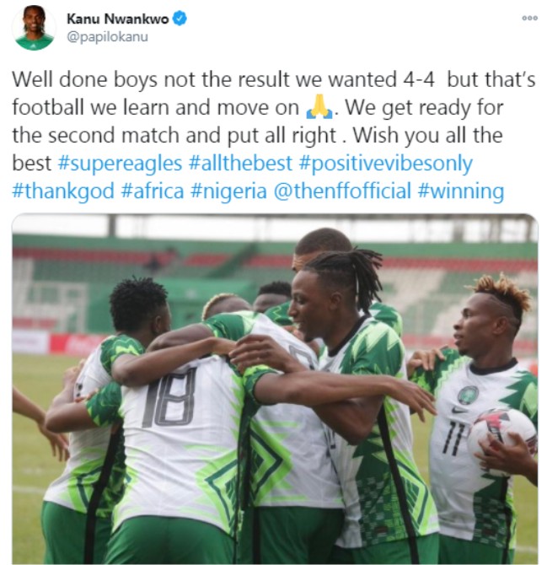Click the #nigeria hashtag
The image size is (547, 565).
[x=228, y=191]
